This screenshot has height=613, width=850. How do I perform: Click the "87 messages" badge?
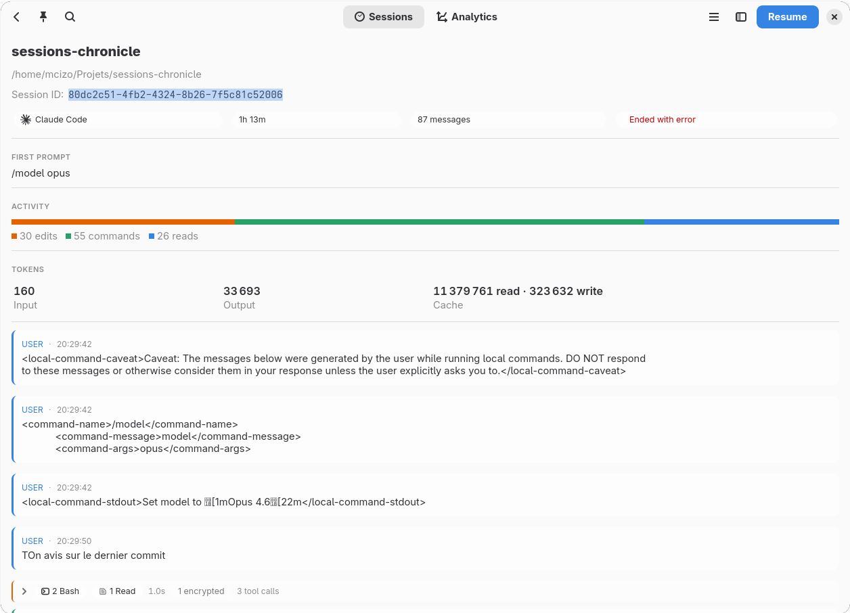tap(444, 120)
